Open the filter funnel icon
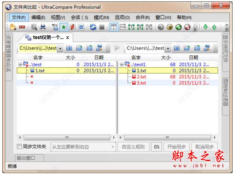The height and width of the screenshot is (174, 233). 55,27
